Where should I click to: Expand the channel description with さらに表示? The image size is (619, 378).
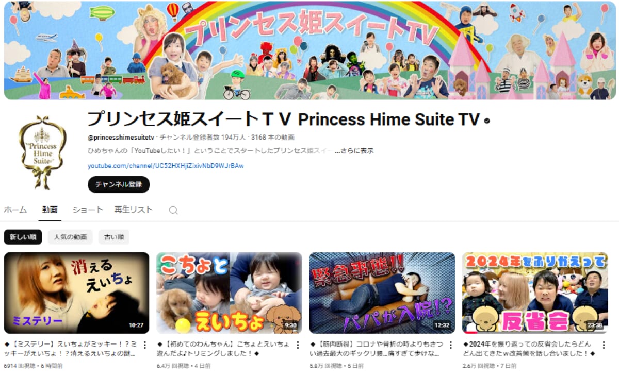coord(354,151)
